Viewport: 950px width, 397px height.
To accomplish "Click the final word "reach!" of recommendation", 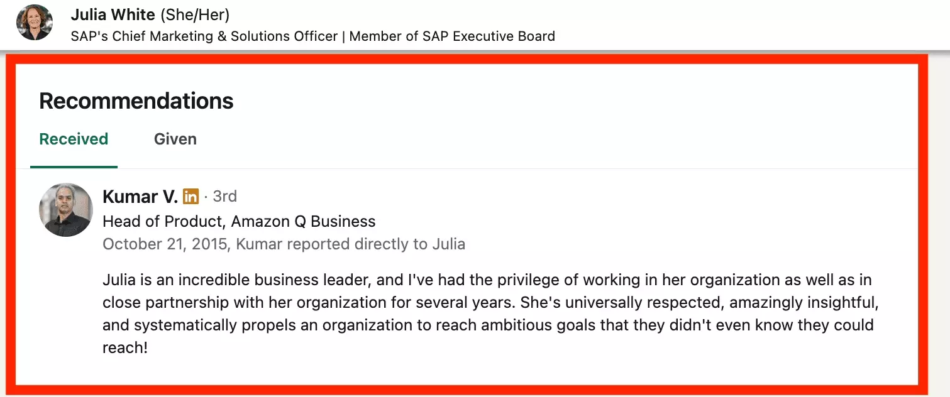I will point(124,347).
